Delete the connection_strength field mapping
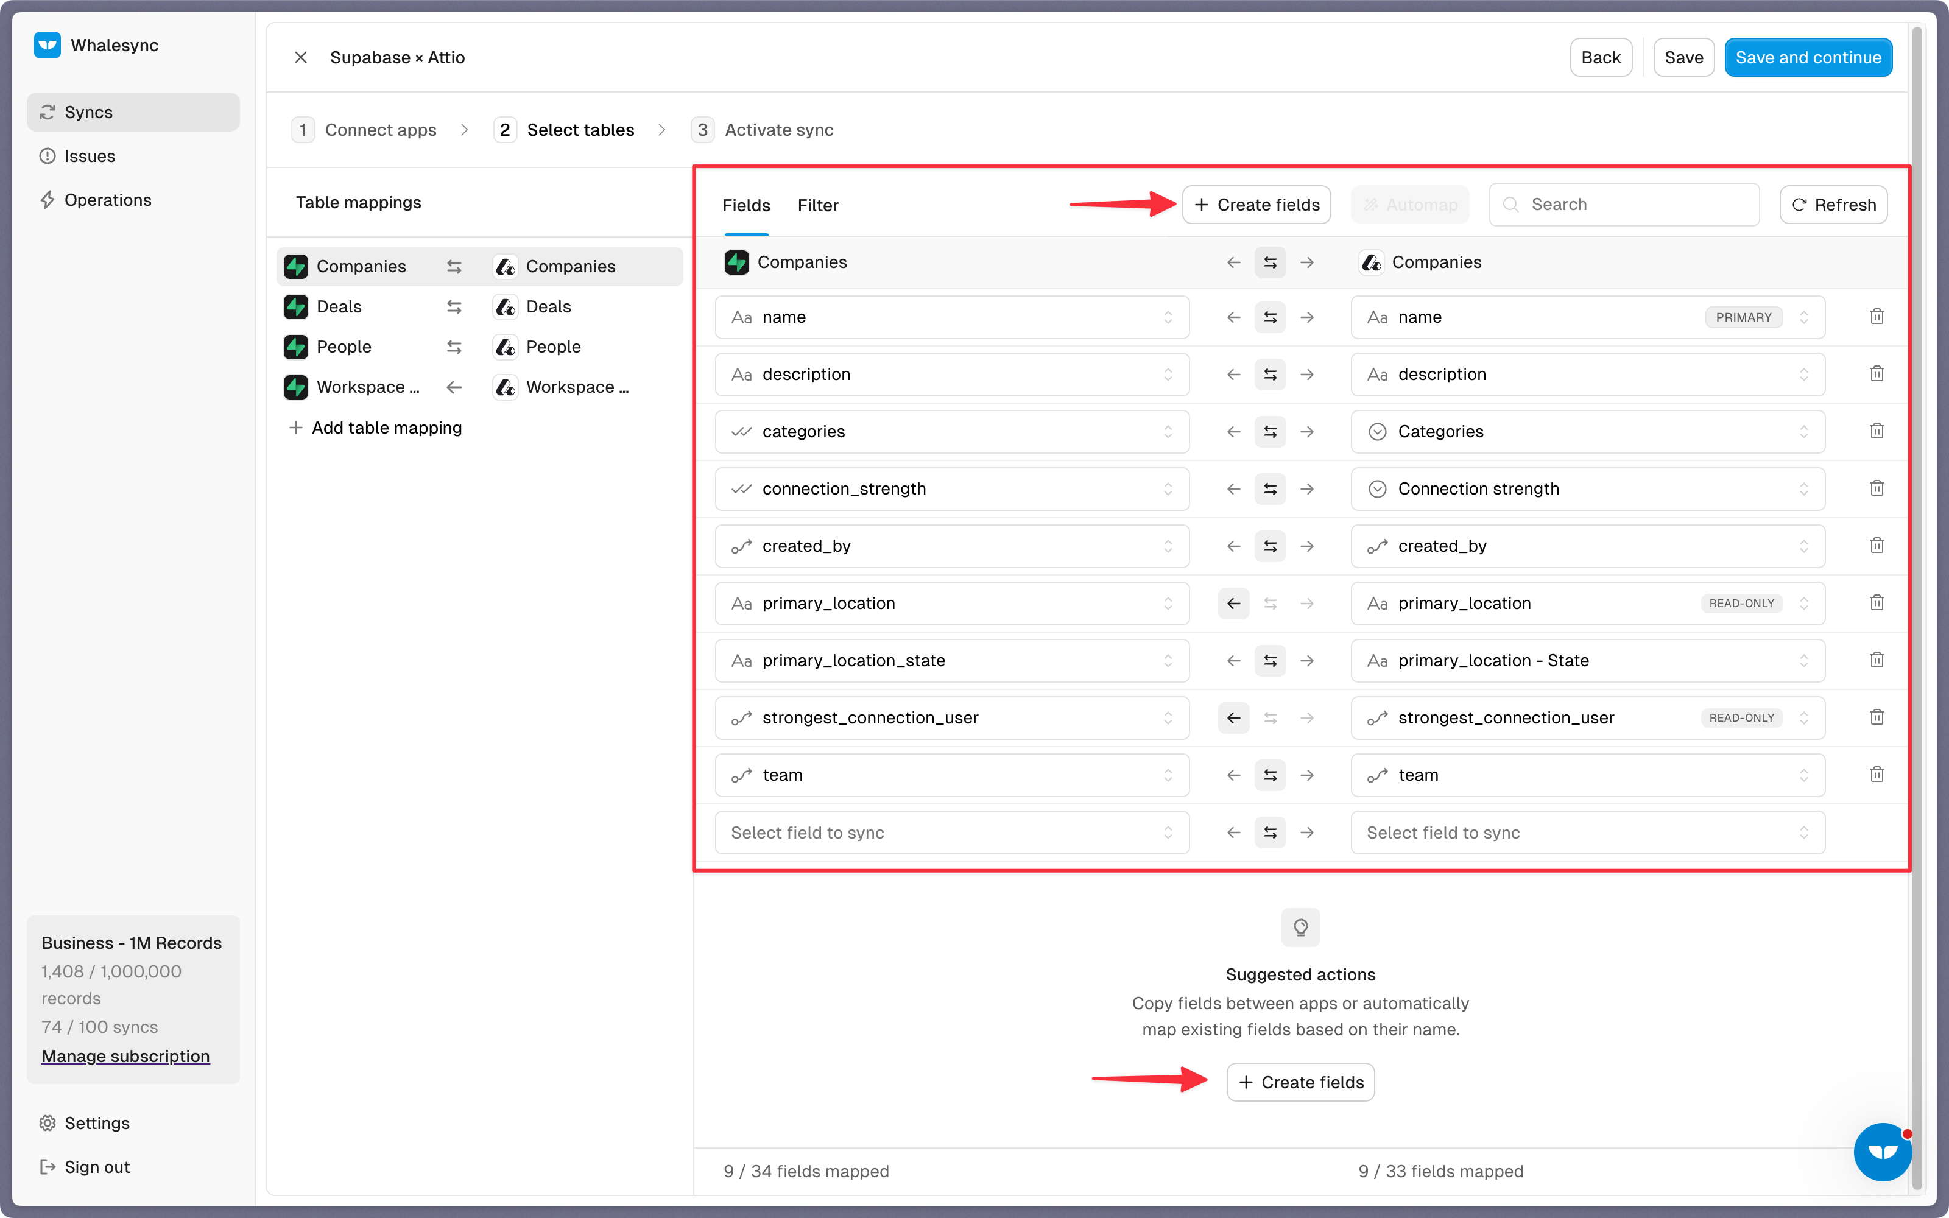The image size is (1949, 1218). click(x=1877, y=488)
